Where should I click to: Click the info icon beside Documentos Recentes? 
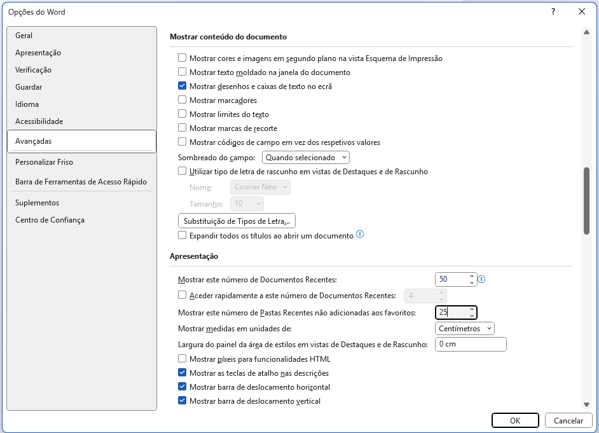481,279
